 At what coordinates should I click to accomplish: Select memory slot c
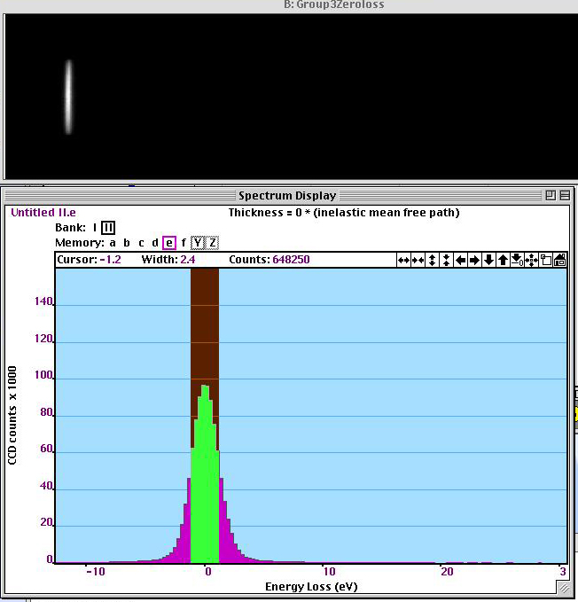(141, 243)
